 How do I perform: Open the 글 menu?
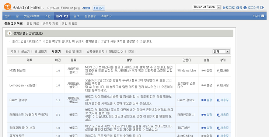(17, 16)
